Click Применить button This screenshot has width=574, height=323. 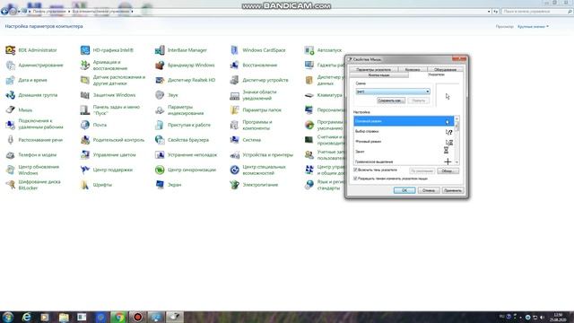(453, 190)
